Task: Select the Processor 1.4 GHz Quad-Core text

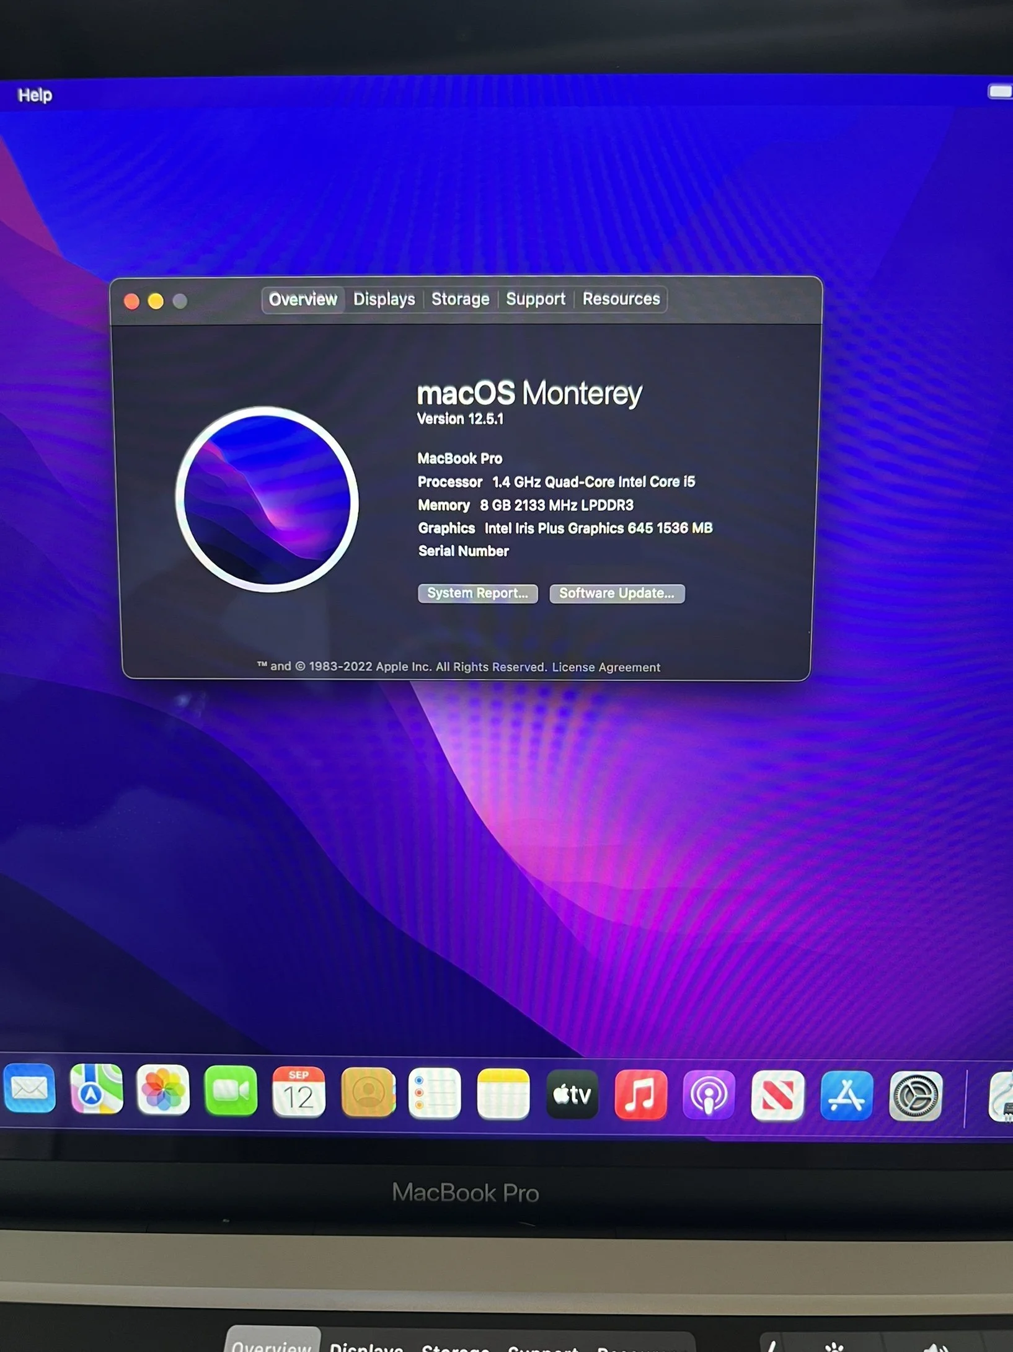Action: click(556, 482)
